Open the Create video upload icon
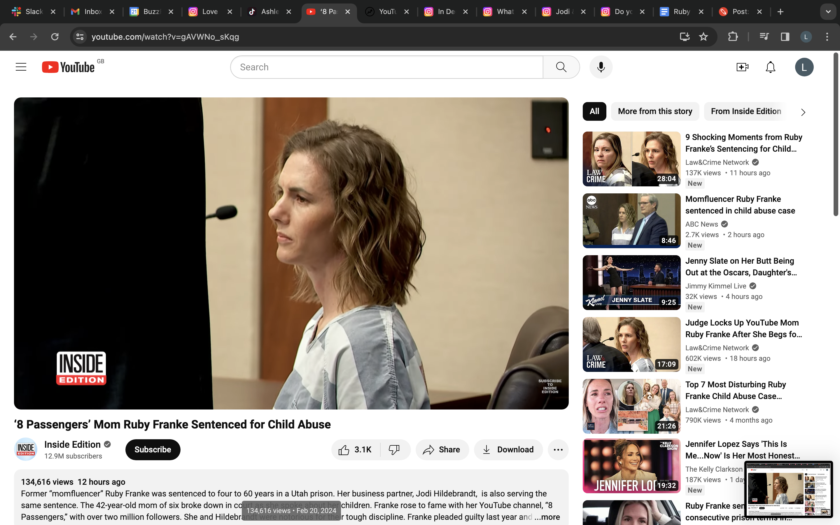The width and height of the screenshot is (840, 525). point(743,67)
